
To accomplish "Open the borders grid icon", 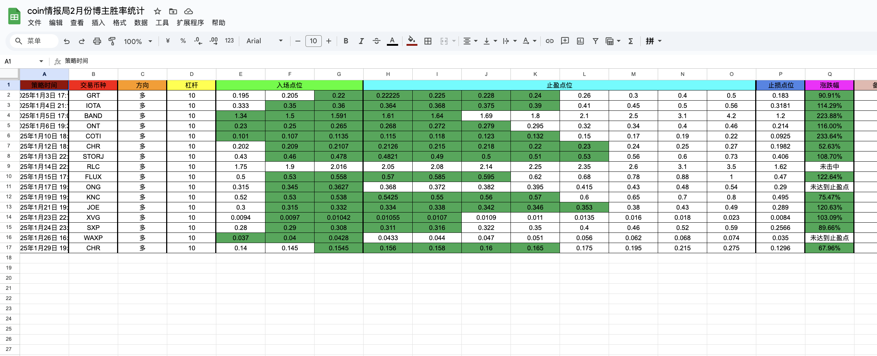I will (428, 41).
